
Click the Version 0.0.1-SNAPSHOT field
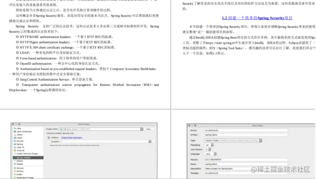(246, 160)
